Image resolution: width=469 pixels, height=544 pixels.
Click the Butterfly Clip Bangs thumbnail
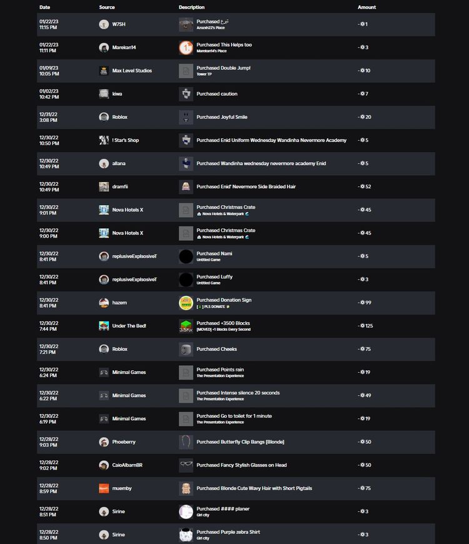[x=186, y=442]
